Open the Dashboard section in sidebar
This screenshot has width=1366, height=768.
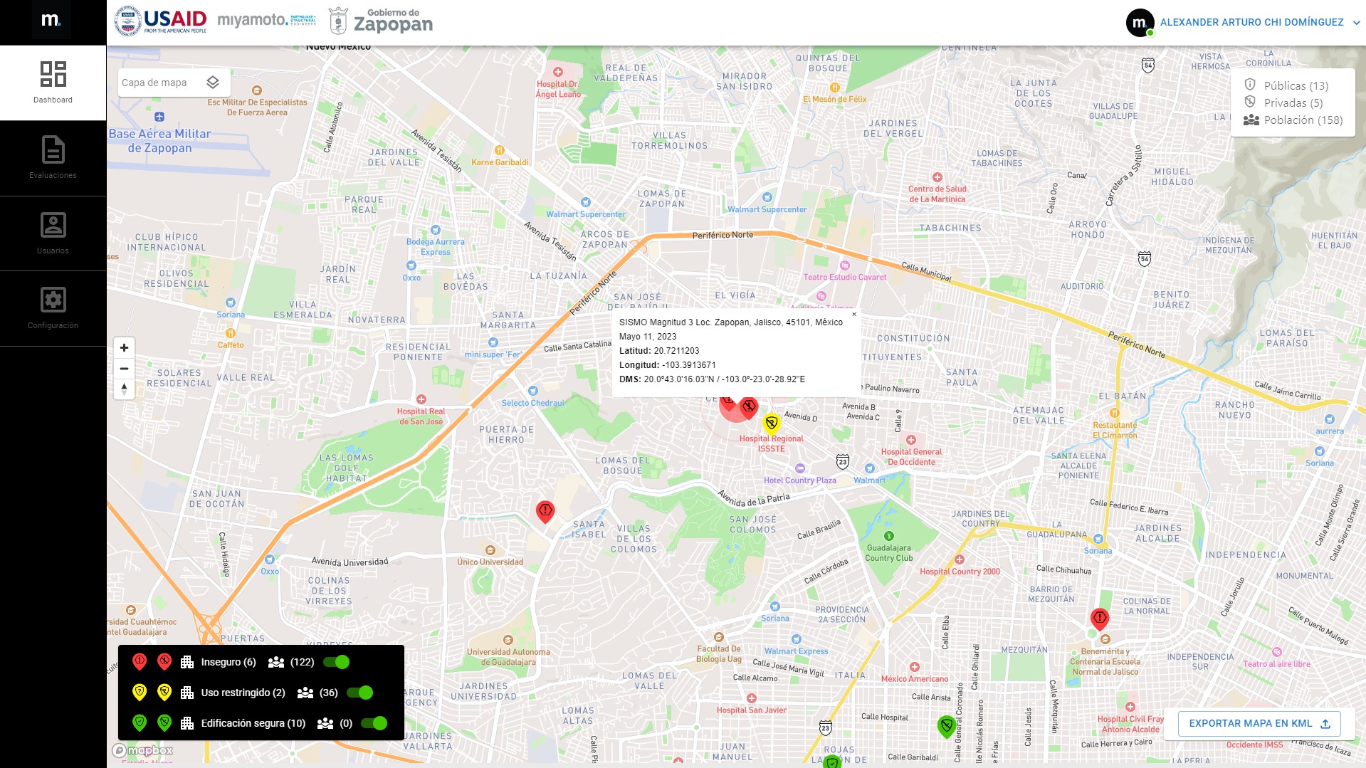tap(53, 83)
